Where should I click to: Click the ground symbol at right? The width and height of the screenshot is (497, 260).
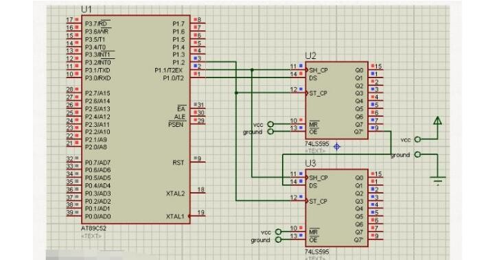coord(438,180)
